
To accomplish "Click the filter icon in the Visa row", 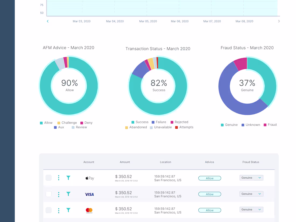I will 68,194.
